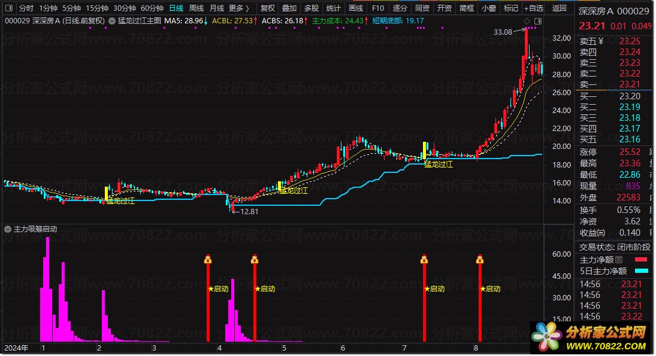
Task: Click the 标记 mark button
Action: (511, 8)
